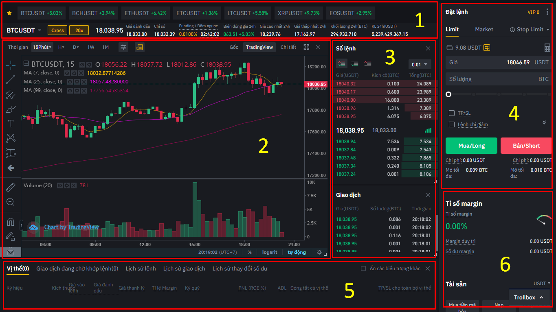Open the calculator icon in order panel

pyautogui.click(x=547, y=48)
